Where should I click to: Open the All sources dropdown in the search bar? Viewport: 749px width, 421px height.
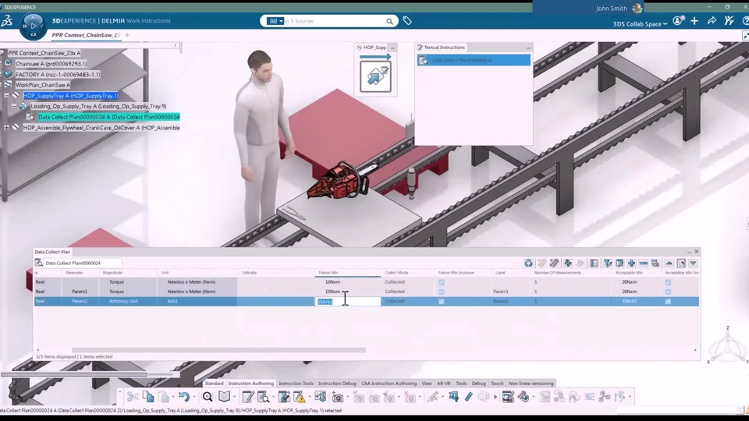(275, 21)
